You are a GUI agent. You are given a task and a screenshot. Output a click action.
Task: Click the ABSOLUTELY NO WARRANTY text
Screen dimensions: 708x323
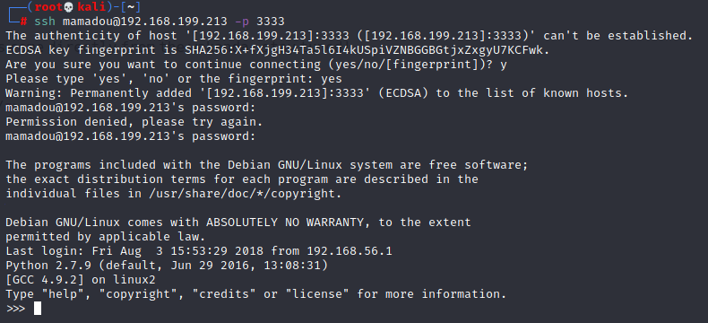tap(285, 223)
